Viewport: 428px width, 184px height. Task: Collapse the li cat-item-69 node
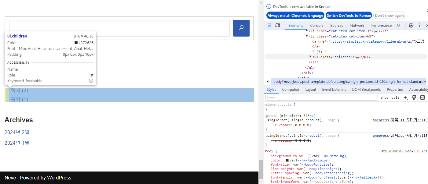point(307,36)
